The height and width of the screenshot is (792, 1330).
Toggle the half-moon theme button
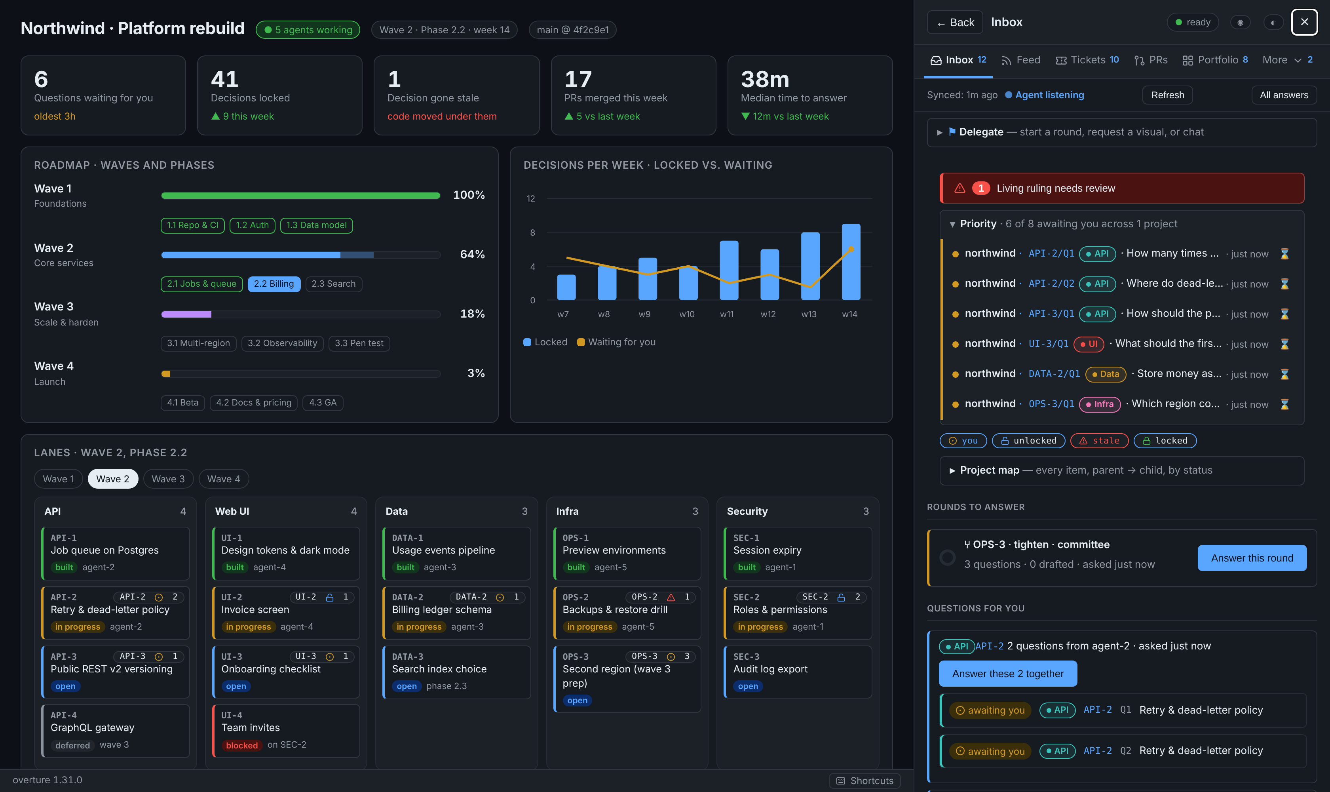(x=1273, y=23)
